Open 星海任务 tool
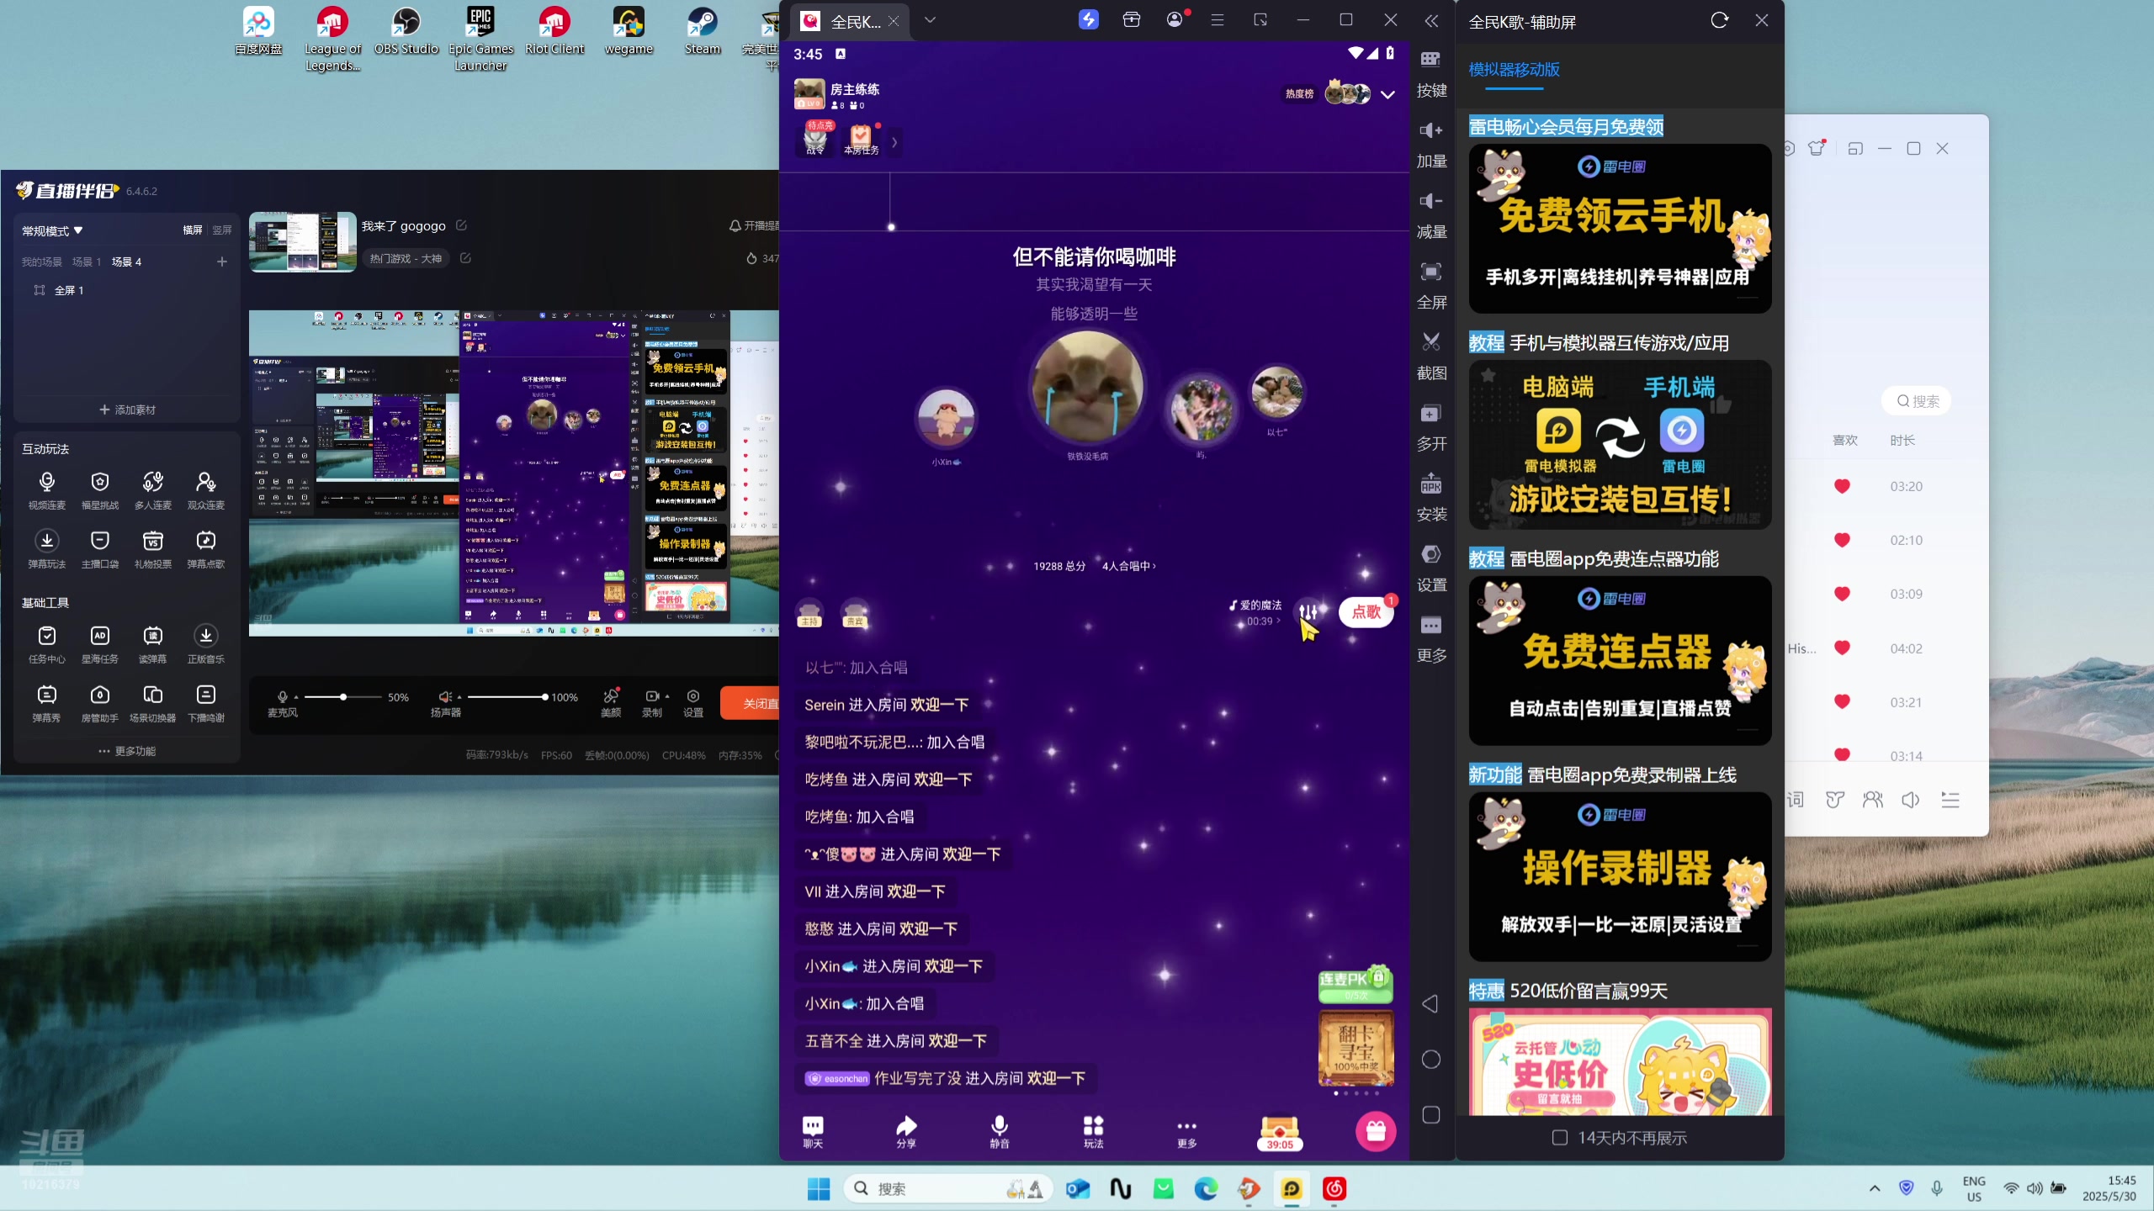 pyautogui.click(x=99, y=644)
